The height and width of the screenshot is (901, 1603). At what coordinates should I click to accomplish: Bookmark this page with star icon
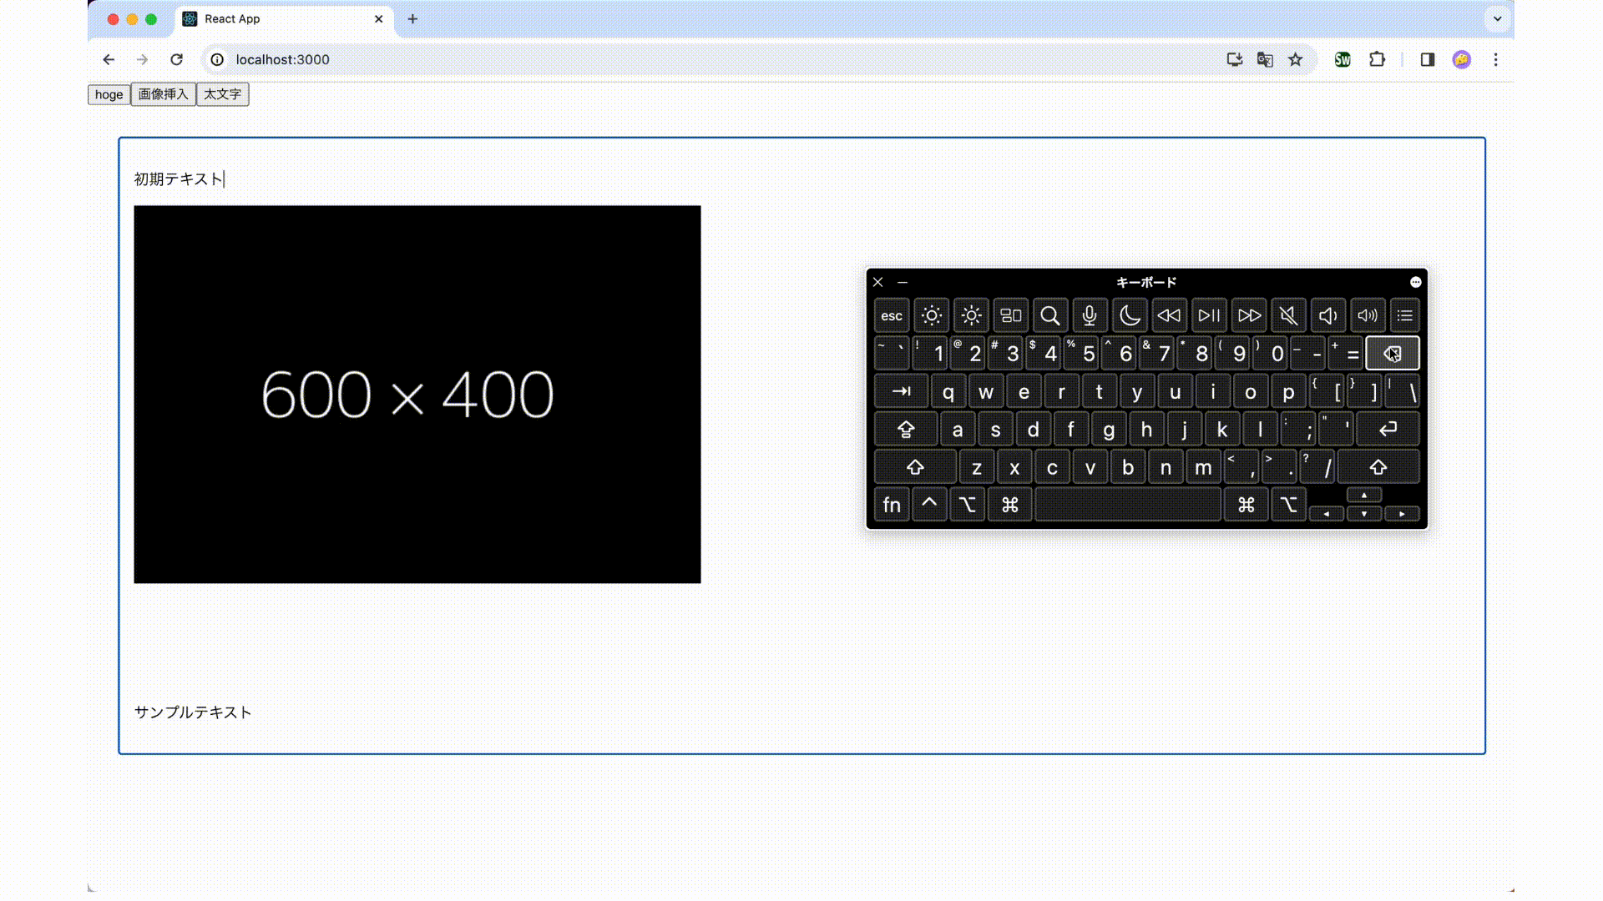[1295, 59]
